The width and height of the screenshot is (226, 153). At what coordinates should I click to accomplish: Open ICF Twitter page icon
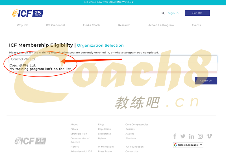click(x=183, y=136)
